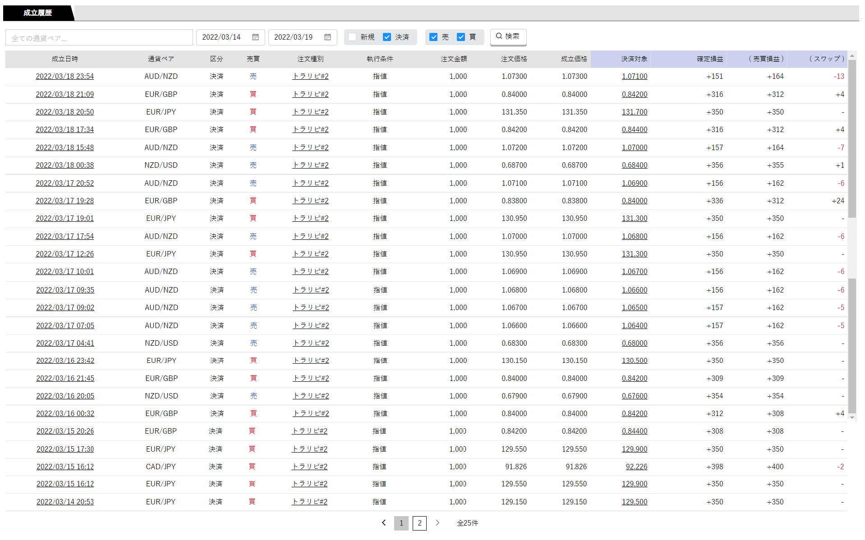
Task: Open the calendar icon for start date 2022/03/14
Action: click(255, 37)
